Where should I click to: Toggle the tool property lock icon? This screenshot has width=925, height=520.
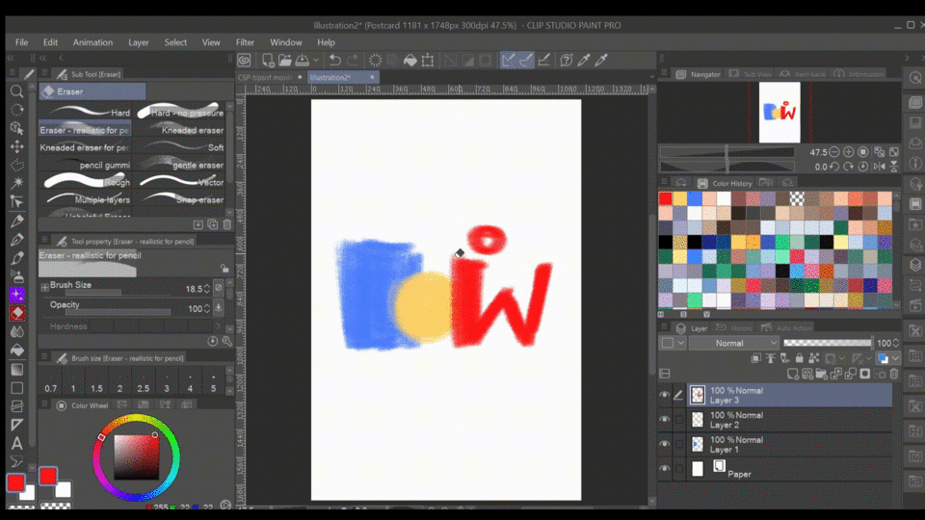tap(225, 268)
